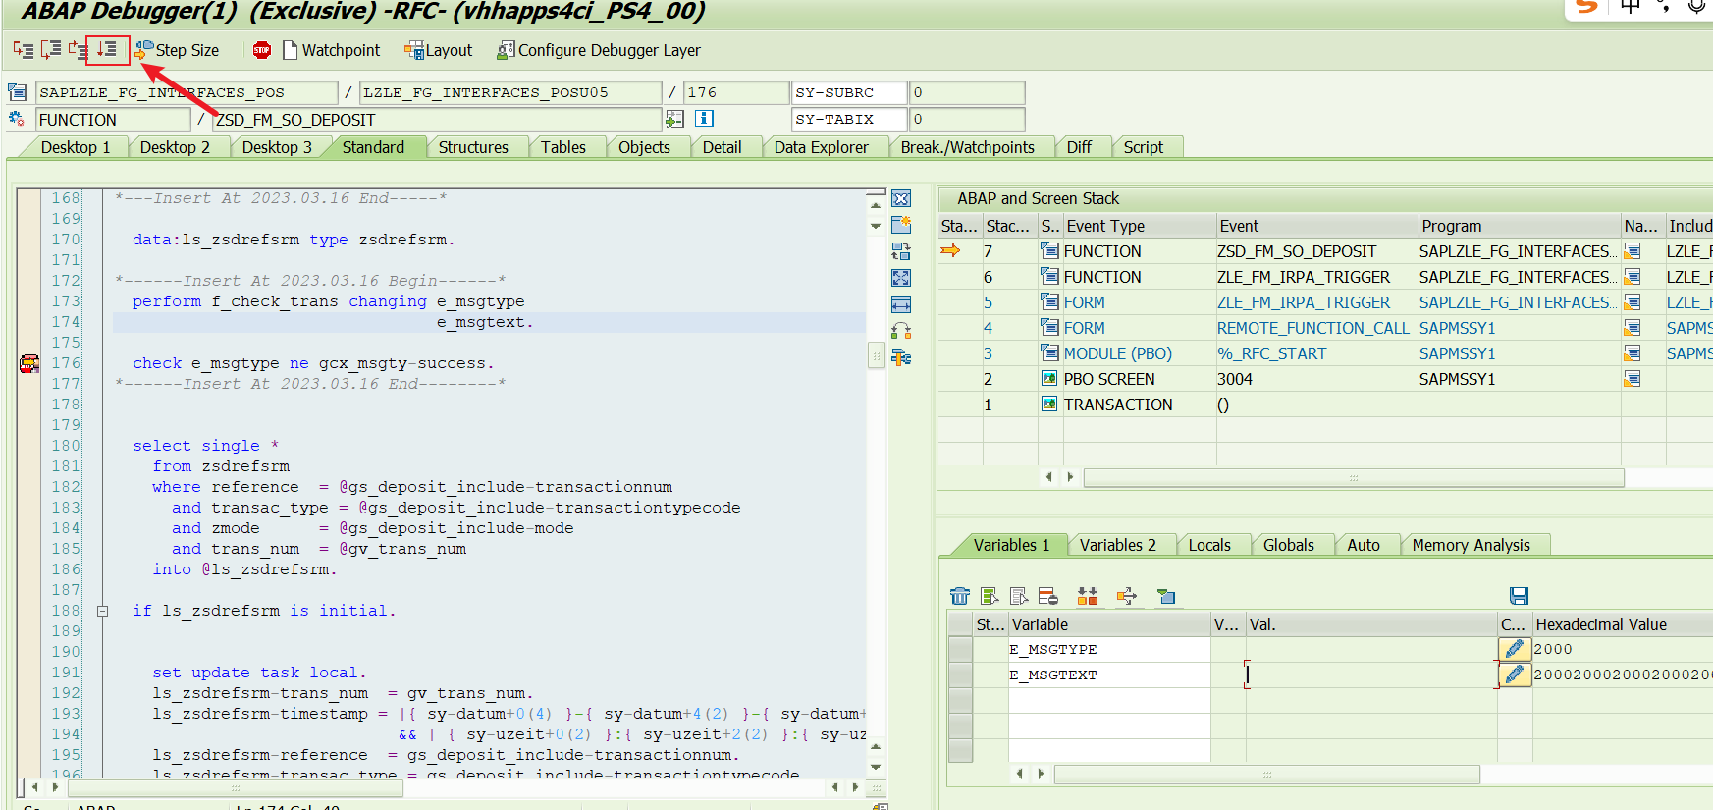Click the Continue execution icon in the toolbar

pyautogui.click(x=107, y=49)
